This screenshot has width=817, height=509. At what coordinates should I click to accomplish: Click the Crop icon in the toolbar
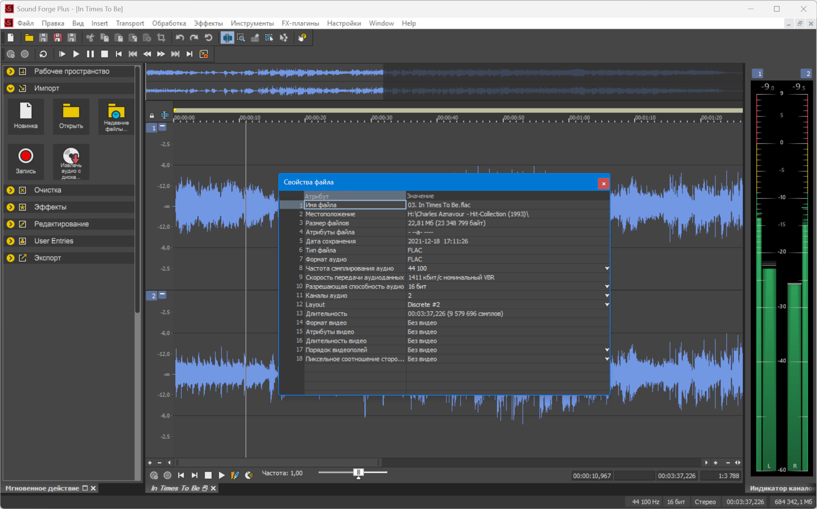pos(161,38)
